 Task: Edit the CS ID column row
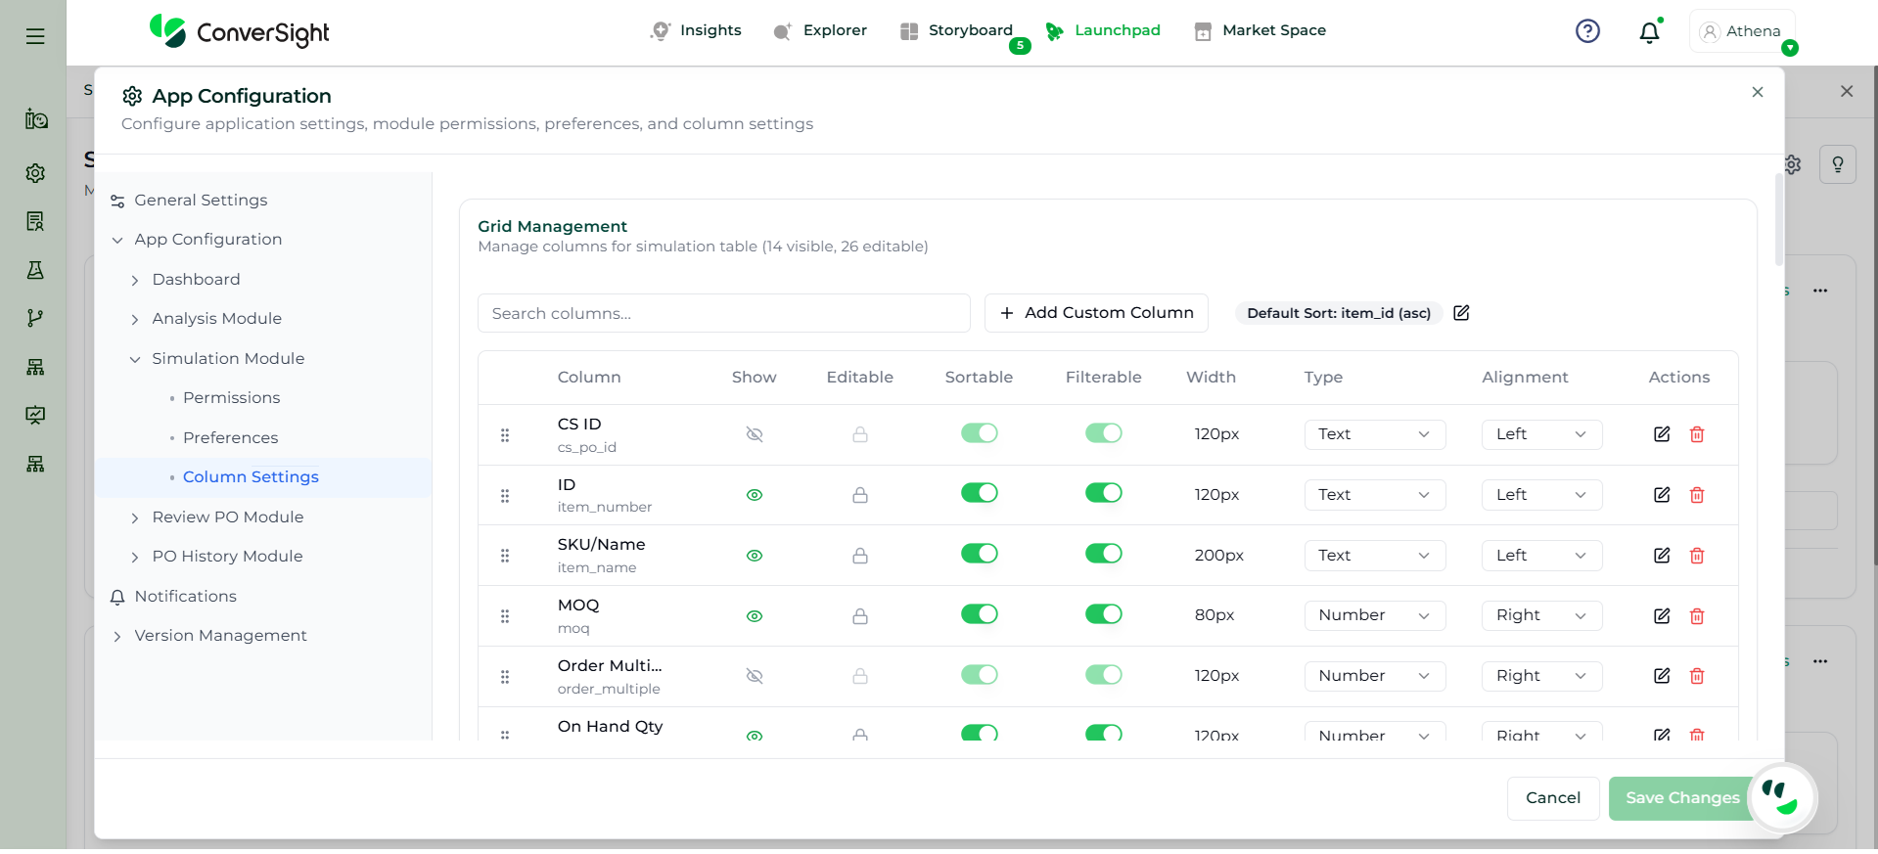point(1661,434)
